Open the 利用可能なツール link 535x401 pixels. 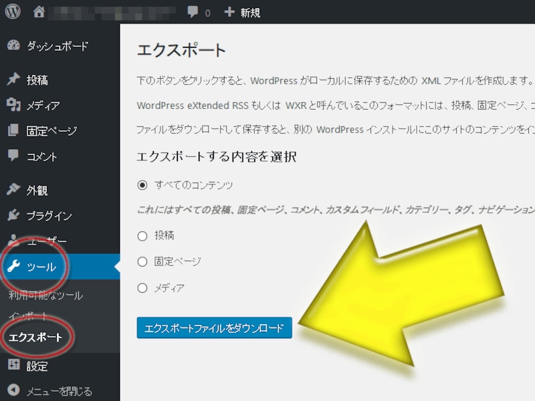45,295
